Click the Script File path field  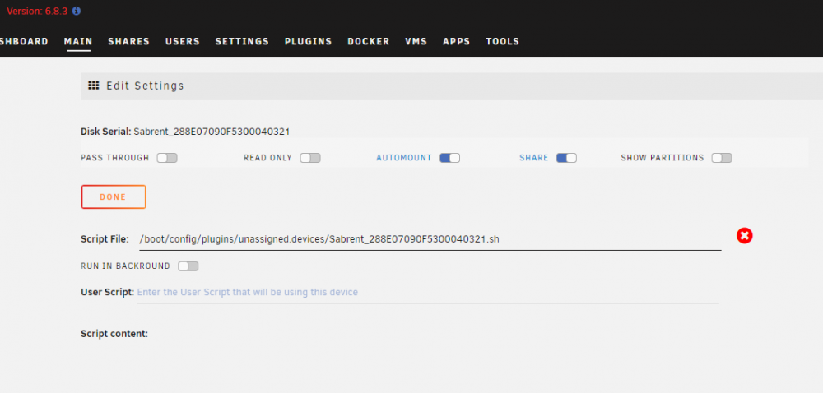[430, 239]
